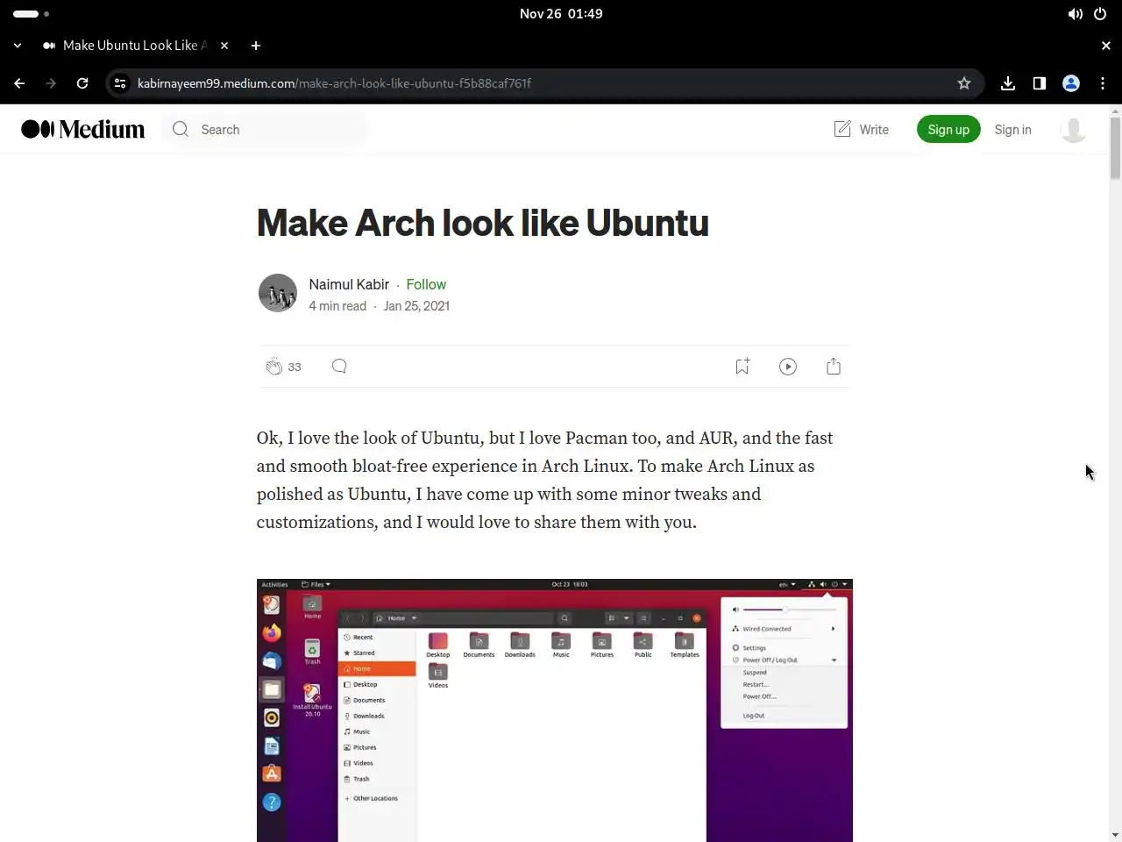1122x842 pixels.
Task: Click the Medium search field
Action: (x=265, y=129)
